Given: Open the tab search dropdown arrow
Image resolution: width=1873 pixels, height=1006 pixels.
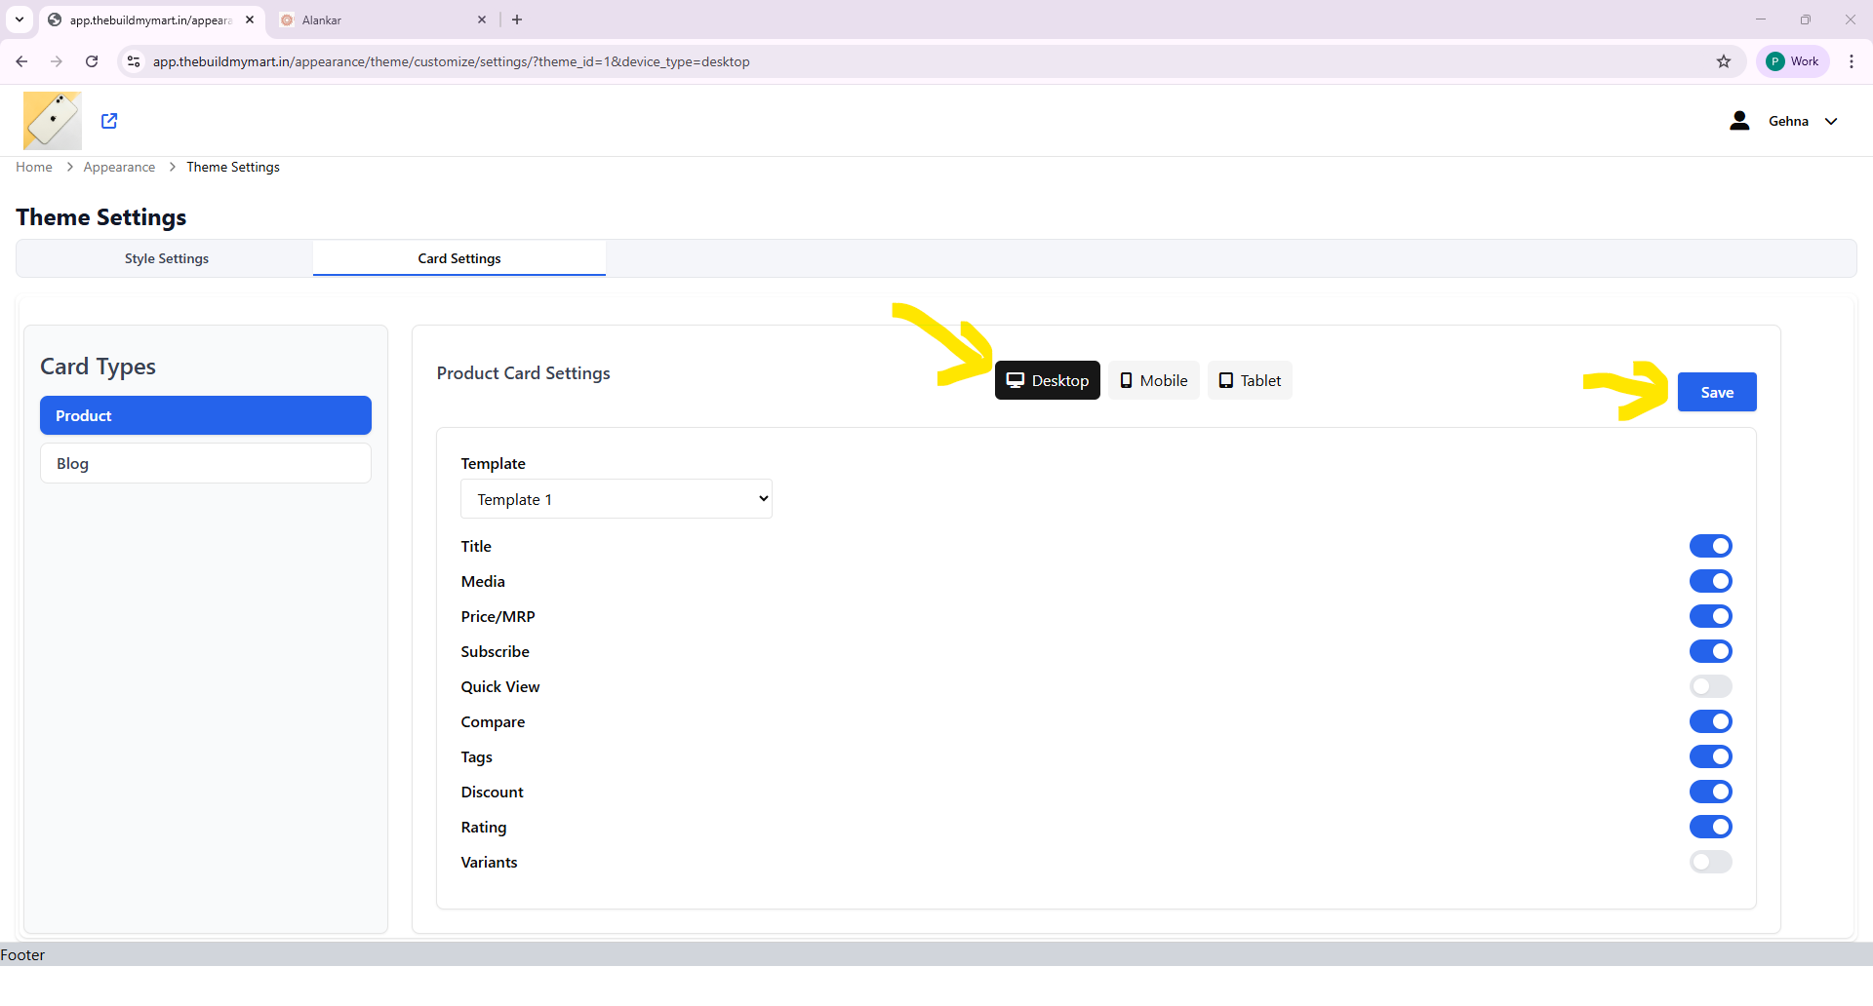Looking at the screenshot, I should tap(20, 19).
